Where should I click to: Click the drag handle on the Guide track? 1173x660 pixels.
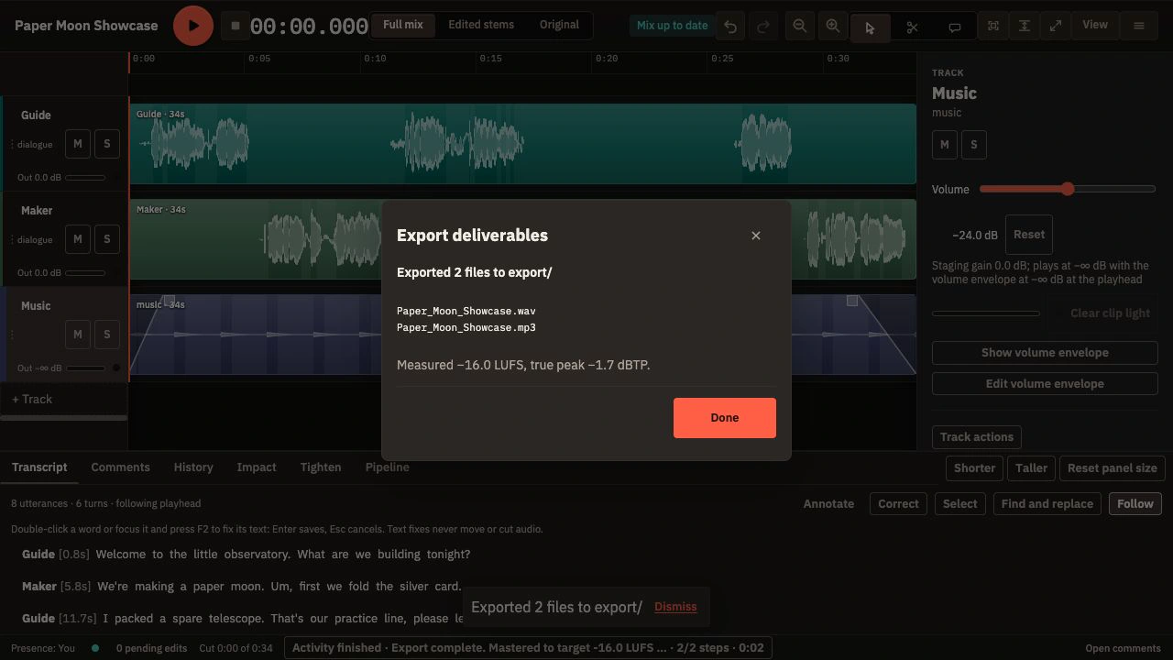pos(12,144)
